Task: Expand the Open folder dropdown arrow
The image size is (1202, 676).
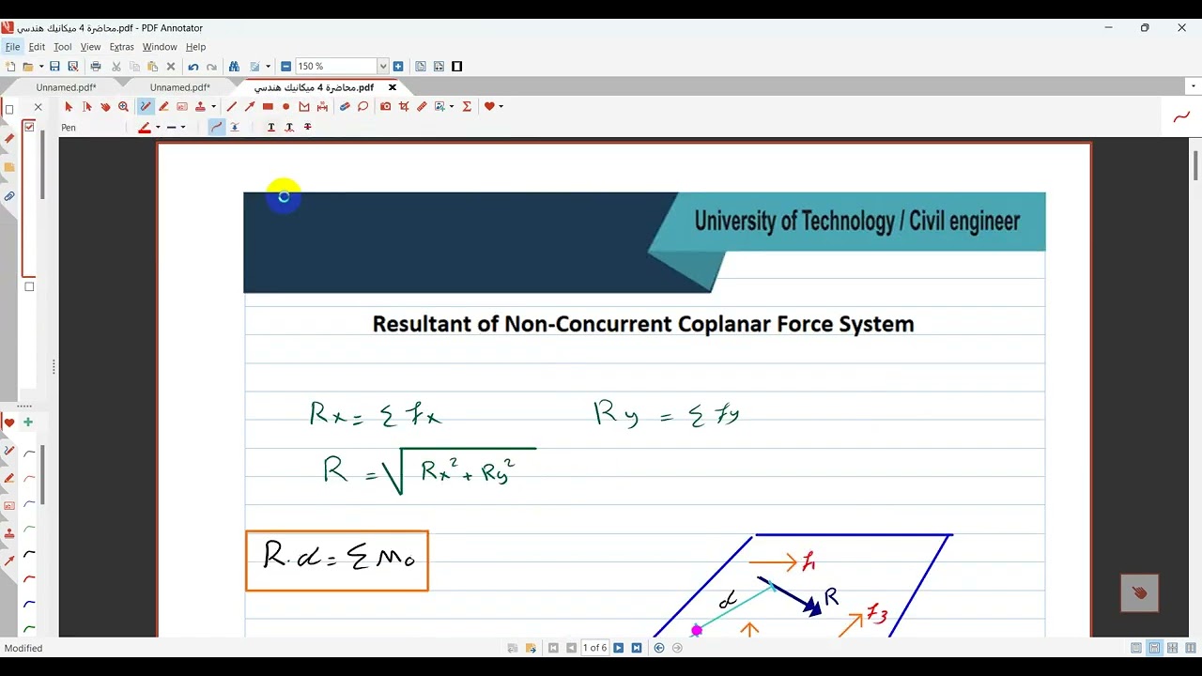Action: (40, 67)
